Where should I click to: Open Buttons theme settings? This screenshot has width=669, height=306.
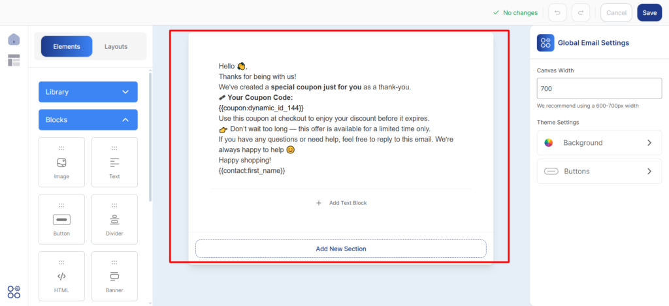click(599, 172)
